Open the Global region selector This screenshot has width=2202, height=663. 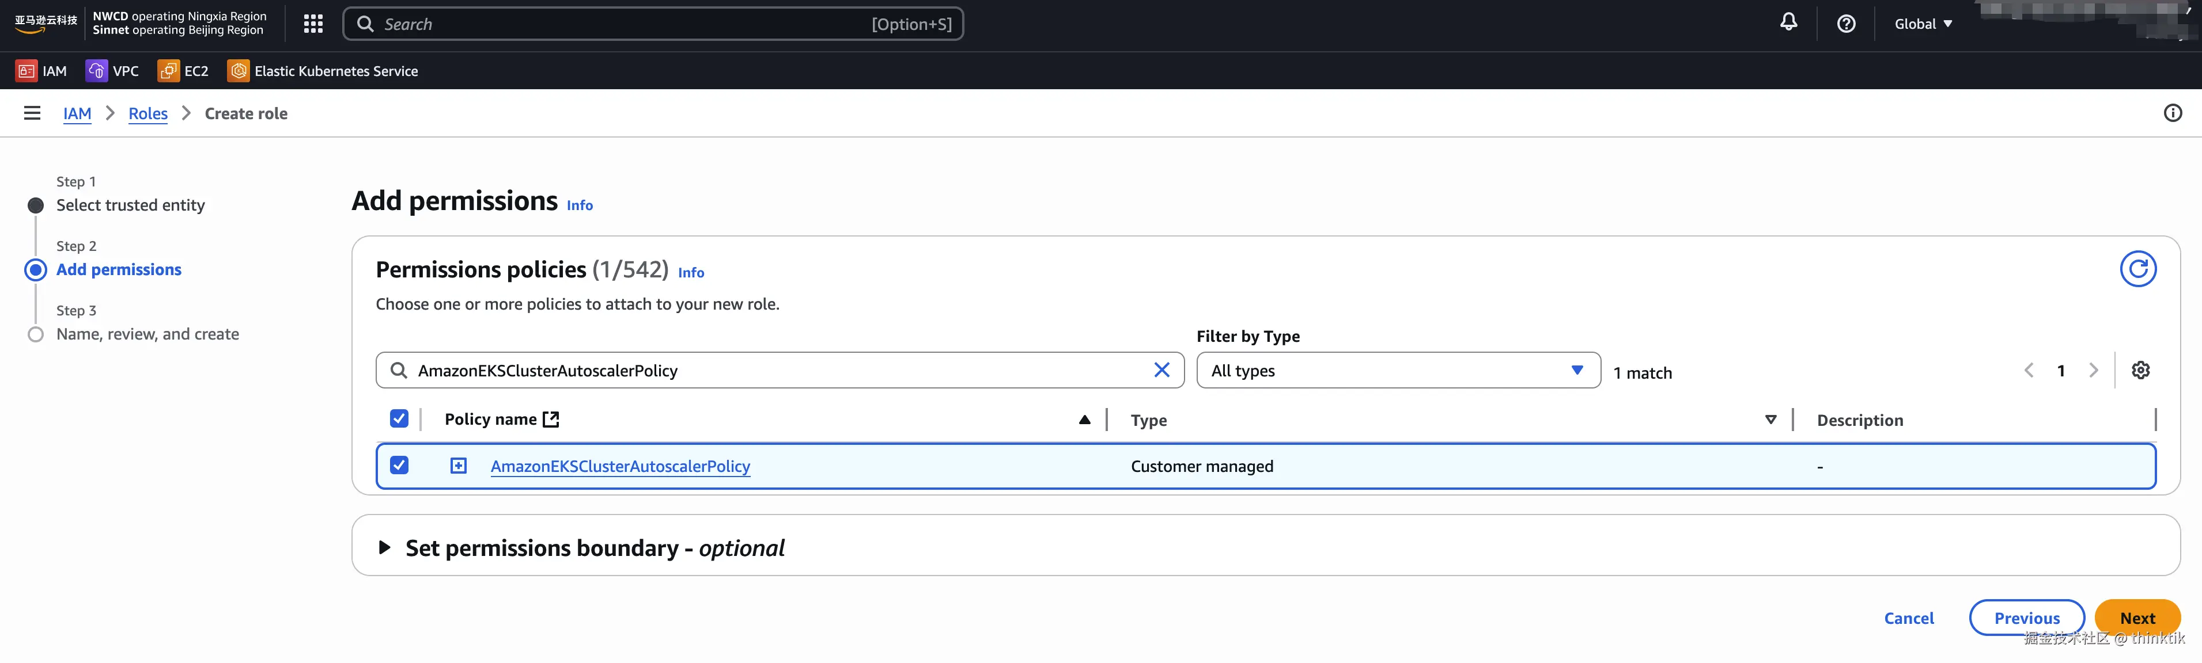(1923, 24)
